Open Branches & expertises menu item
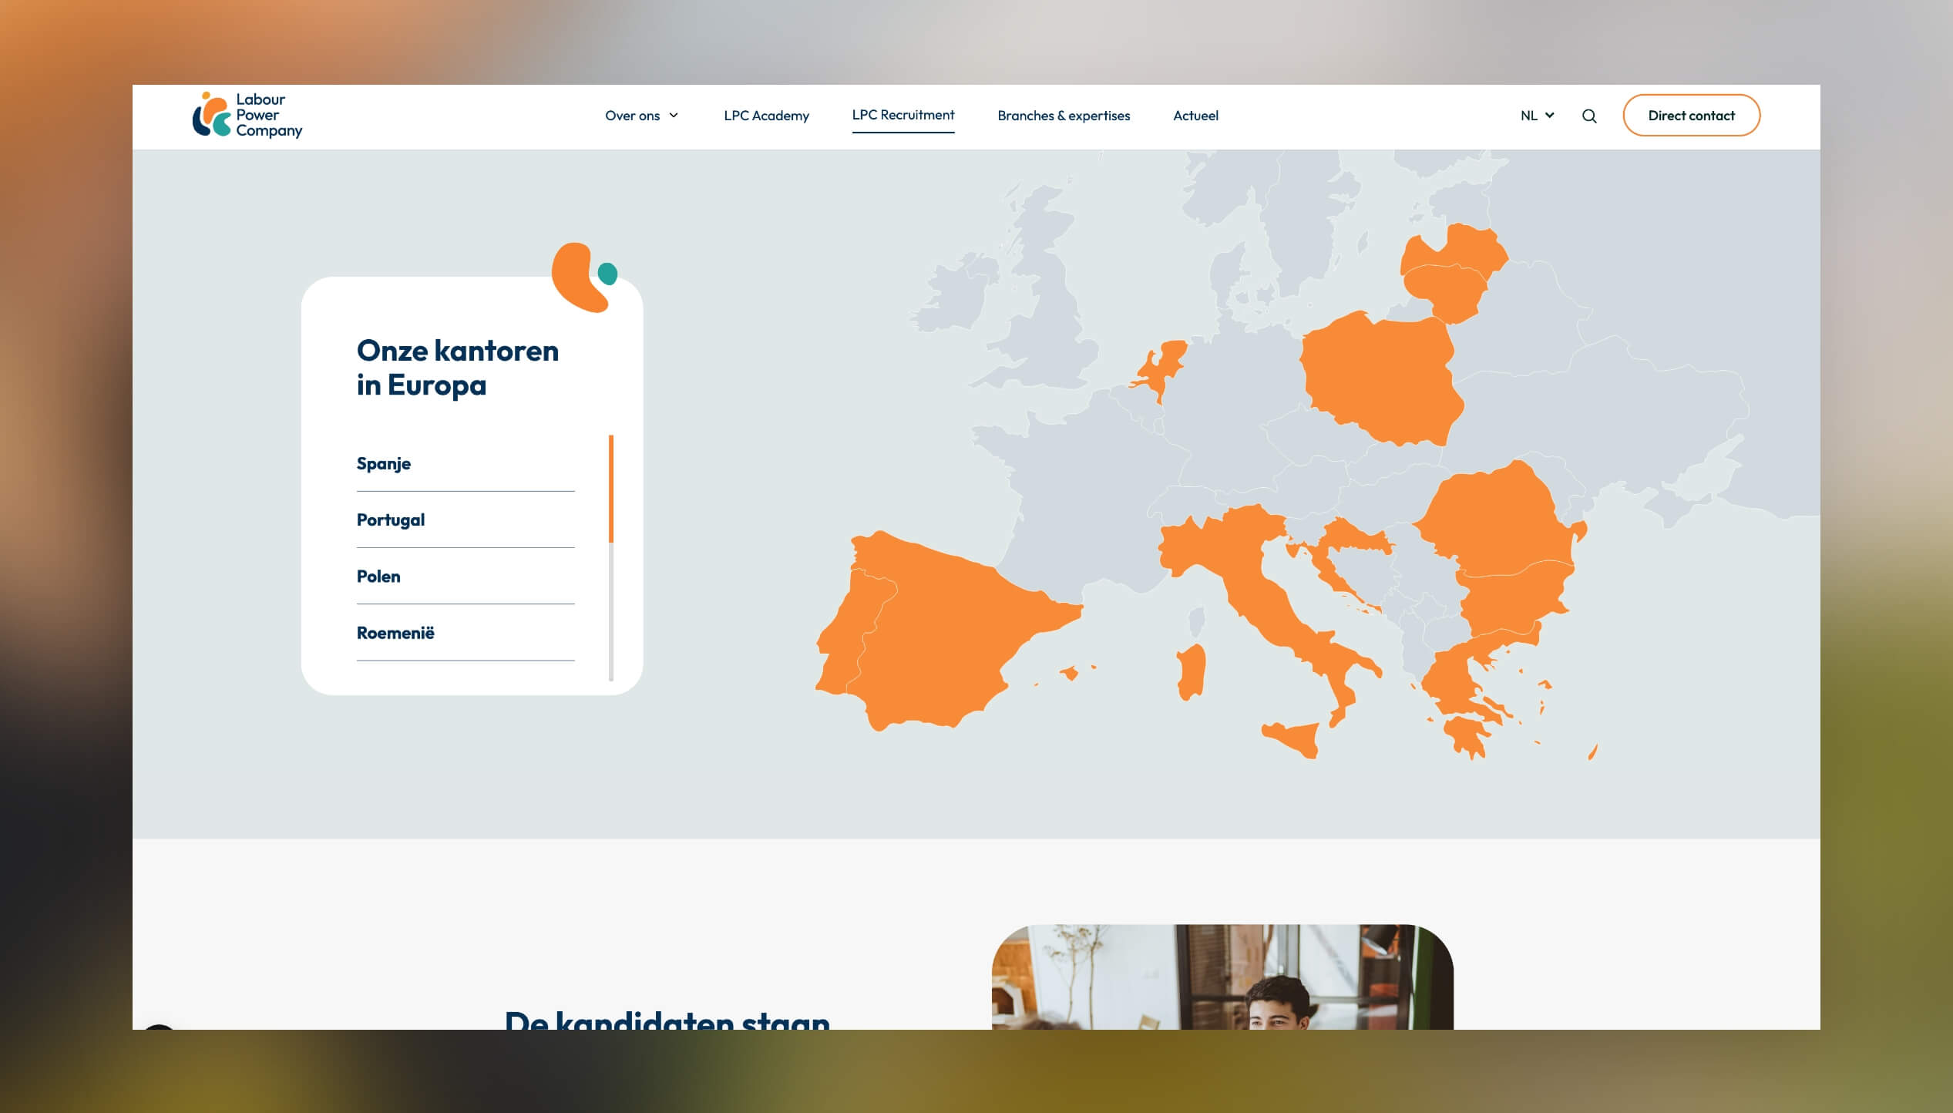 pyautogui.click(x=1063, y=116)
